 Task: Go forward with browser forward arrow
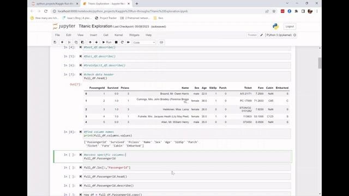[39, 11]
